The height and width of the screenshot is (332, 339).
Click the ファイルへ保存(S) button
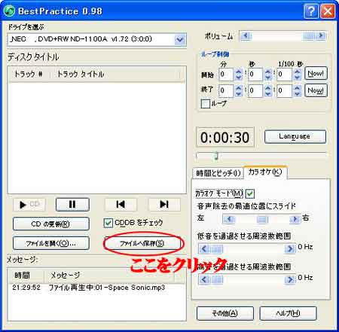(142, 243)
